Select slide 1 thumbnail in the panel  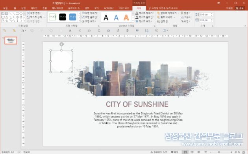[x=11, y=41]
